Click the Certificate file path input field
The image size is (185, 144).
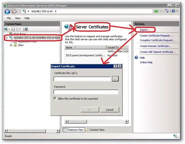[82, 79]
